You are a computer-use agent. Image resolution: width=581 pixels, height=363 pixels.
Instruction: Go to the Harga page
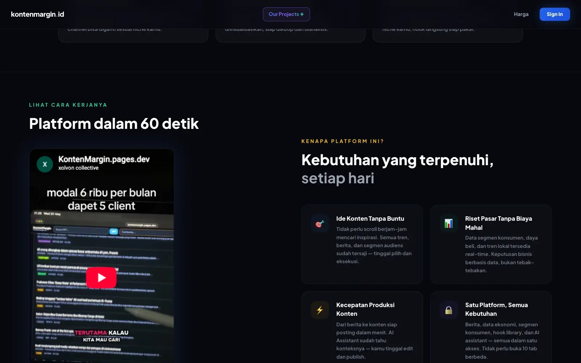point(521,14)
